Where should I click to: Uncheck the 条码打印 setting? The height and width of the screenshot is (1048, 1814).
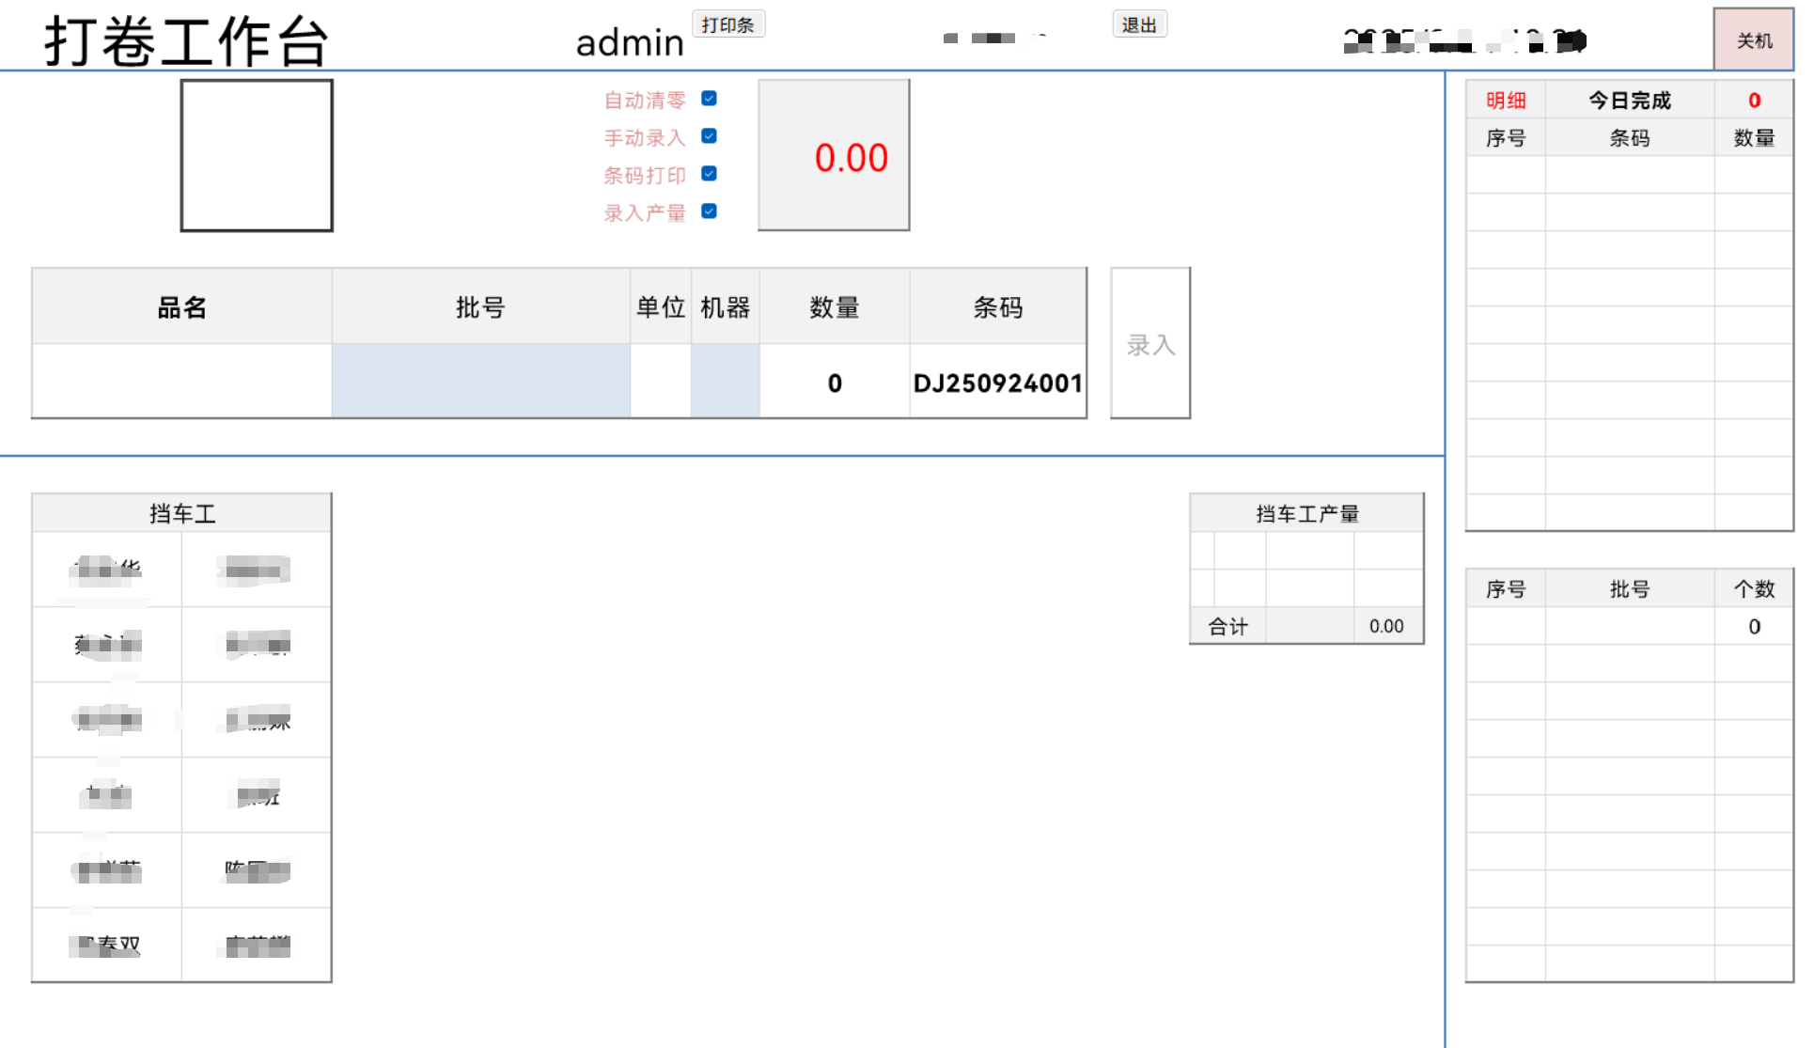pos(710,173)
